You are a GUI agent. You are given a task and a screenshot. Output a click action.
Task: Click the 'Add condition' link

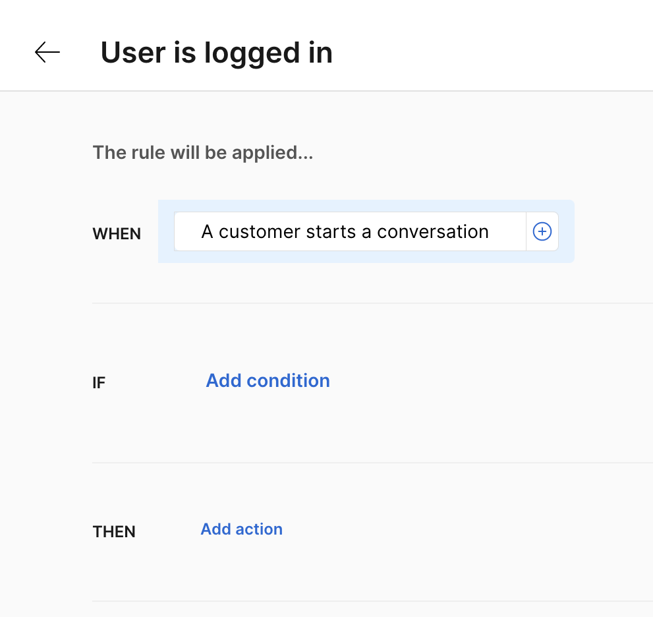click(x=268, y=380)
